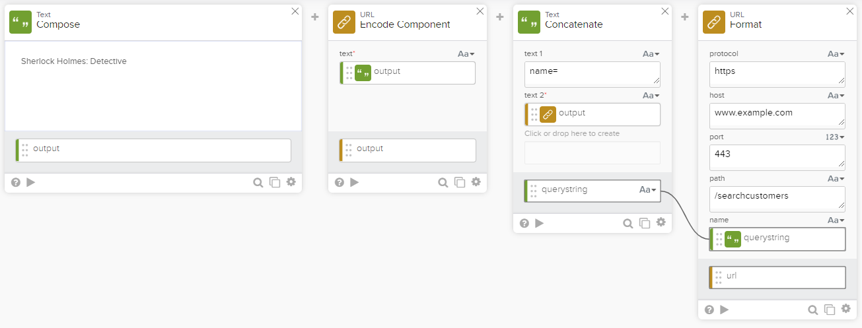
Task: Expand the protocol Aa type dropdown
Action: click(x=836, y=54)
